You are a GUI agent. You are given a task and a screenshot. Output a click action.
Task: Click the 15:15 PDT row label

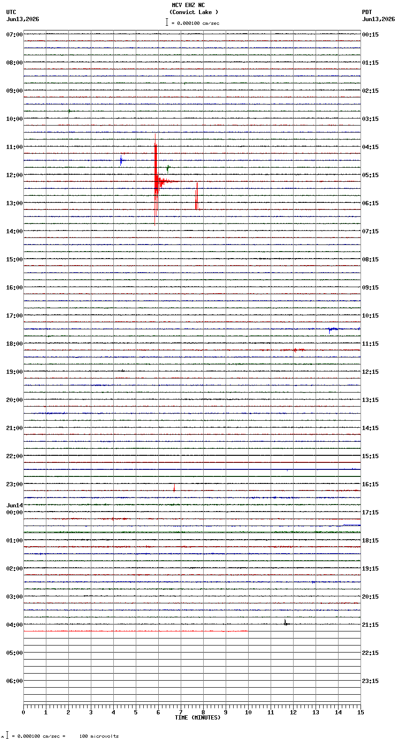[370, 456]
